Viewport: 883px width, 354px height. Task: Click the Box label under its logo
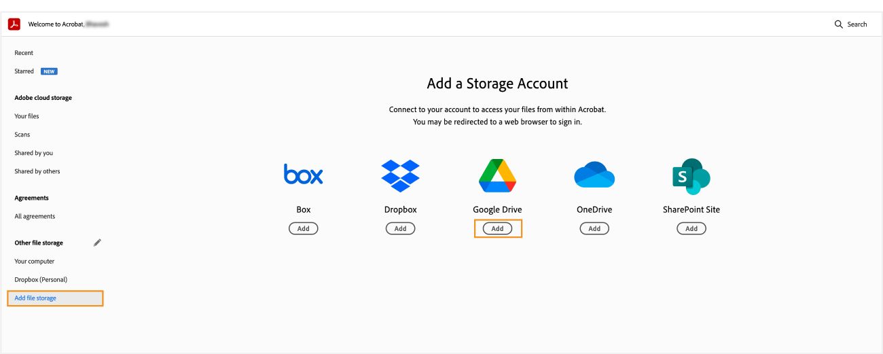[304, 209]
